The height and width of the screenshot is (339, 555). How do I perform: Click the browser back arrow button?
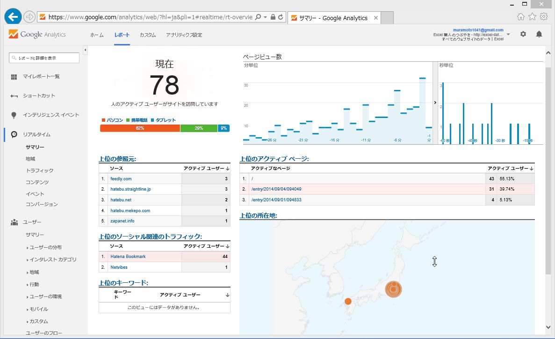(13, 17)
